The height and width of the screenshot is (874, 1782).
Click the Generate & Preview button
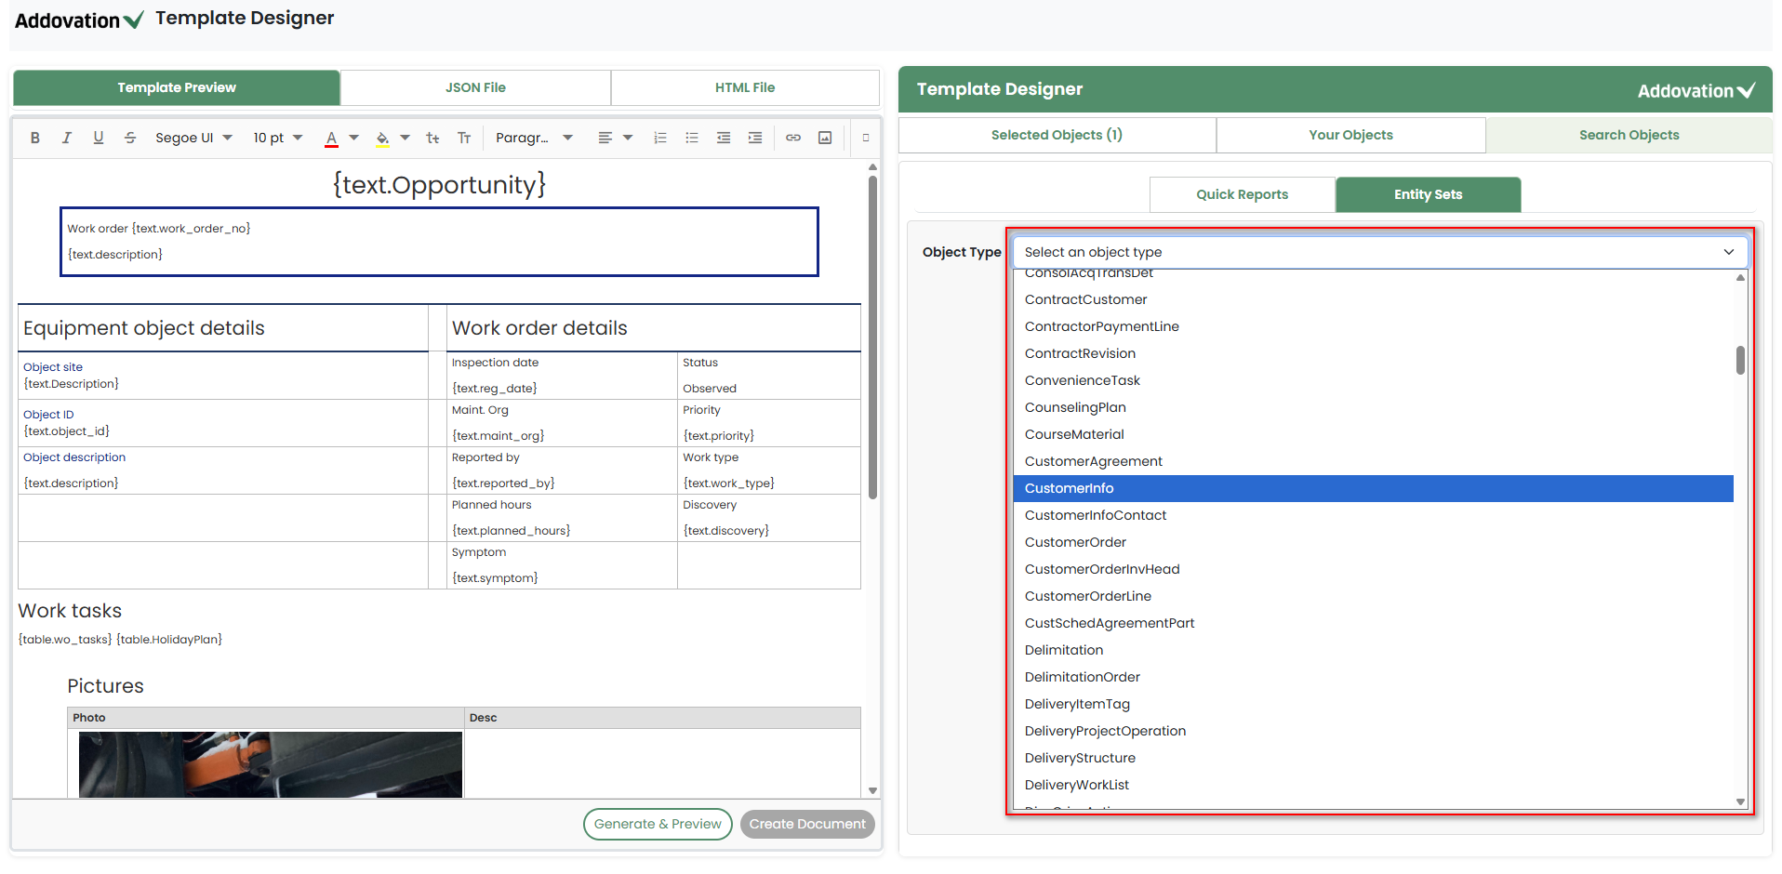coord(658,824)
